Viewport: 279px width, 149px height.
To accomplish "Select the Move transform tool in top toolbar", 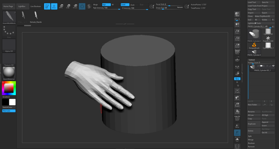I will pyautogui.click(x=61, y=6).
